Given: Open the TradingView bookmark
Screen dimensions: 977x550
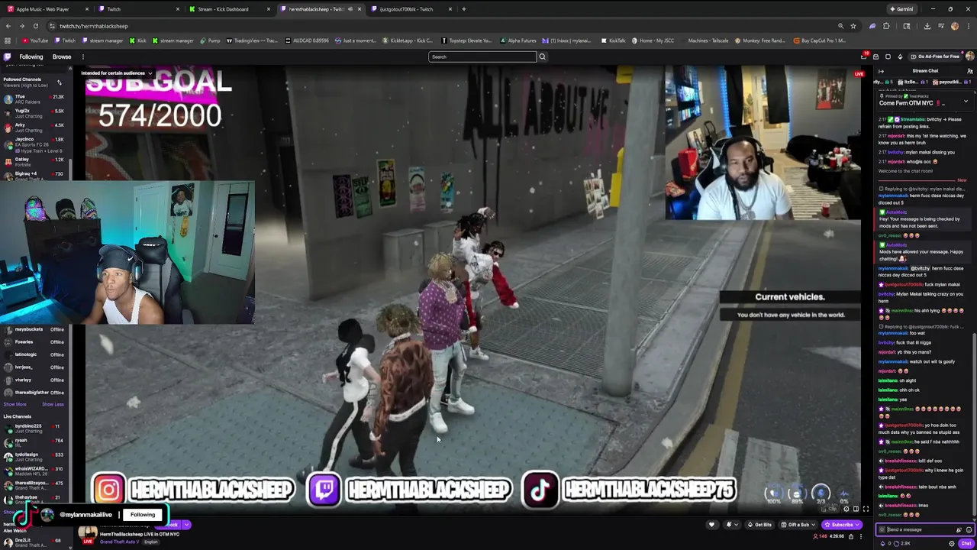Looking at the screenshot, I should click(252, 40).
